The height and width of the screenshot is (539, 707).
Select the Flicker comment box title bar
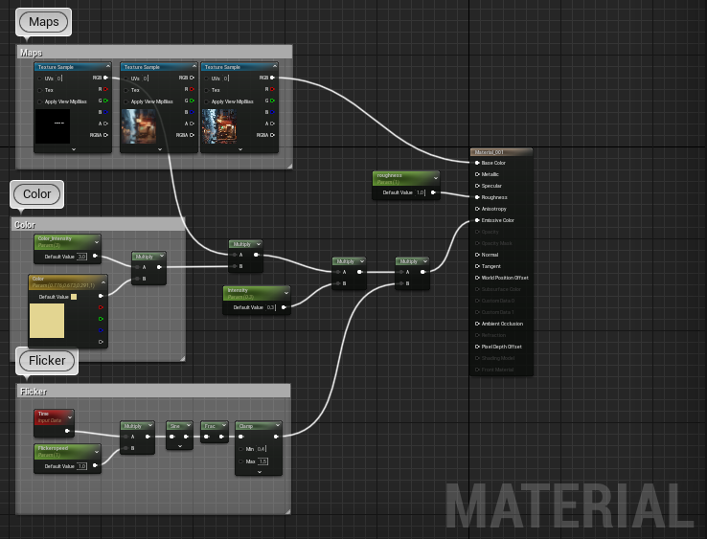coord(153,392)
